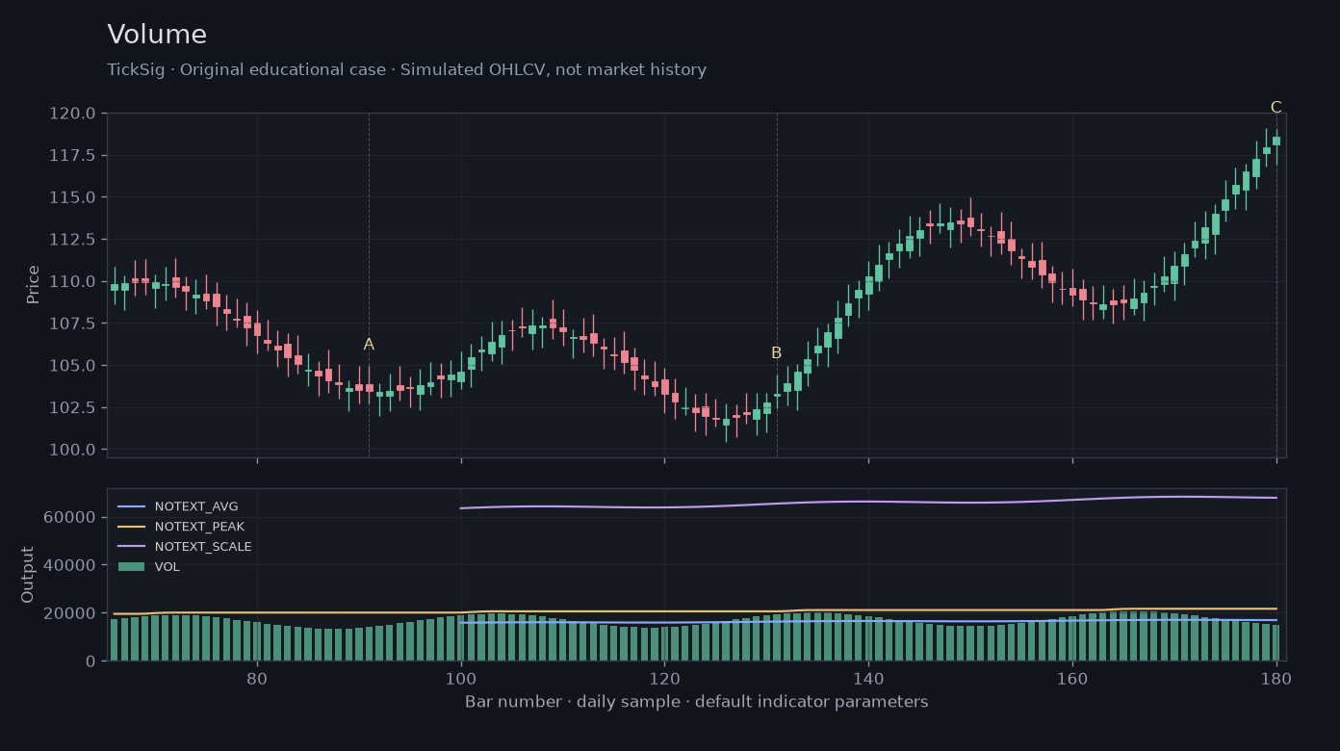Click the purple NOTEXT_SCALE line in output panel
The image size is (1340, 751).
tap(868, 502)
